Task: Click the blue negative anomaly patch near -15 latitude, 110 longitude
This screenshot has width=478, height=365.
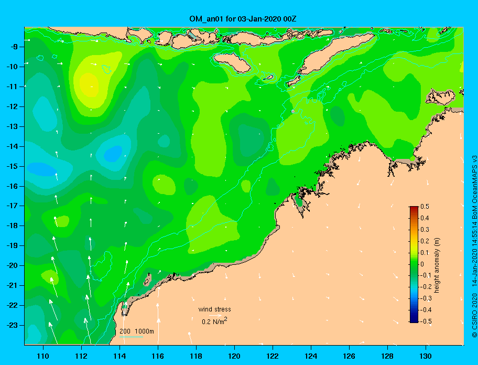Action: click(42, 169)
